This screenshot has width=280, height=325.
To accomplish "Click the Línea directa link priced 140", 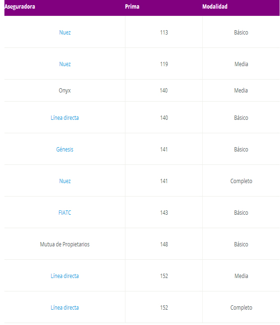I will coord(65,118).
